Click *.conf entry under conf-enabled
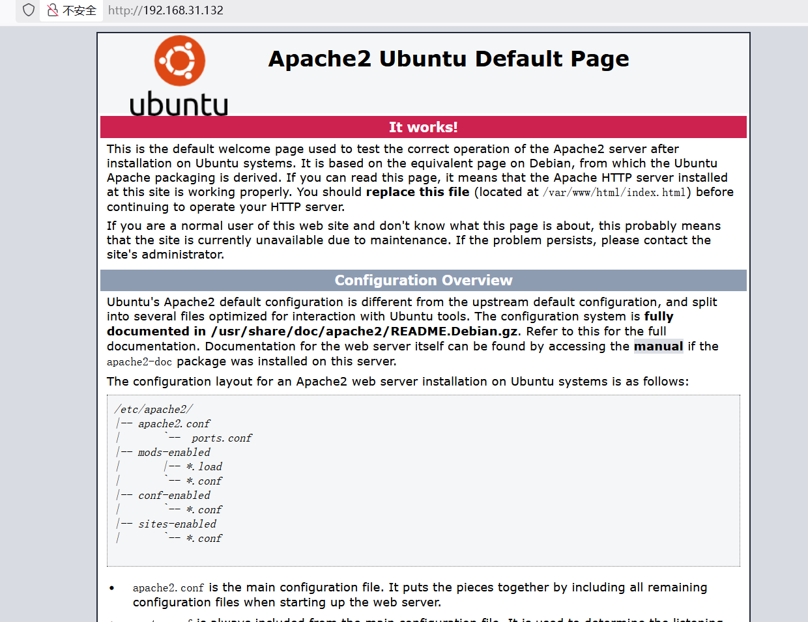Viewport: 808px width, 622px height. (x=204, y=509)
